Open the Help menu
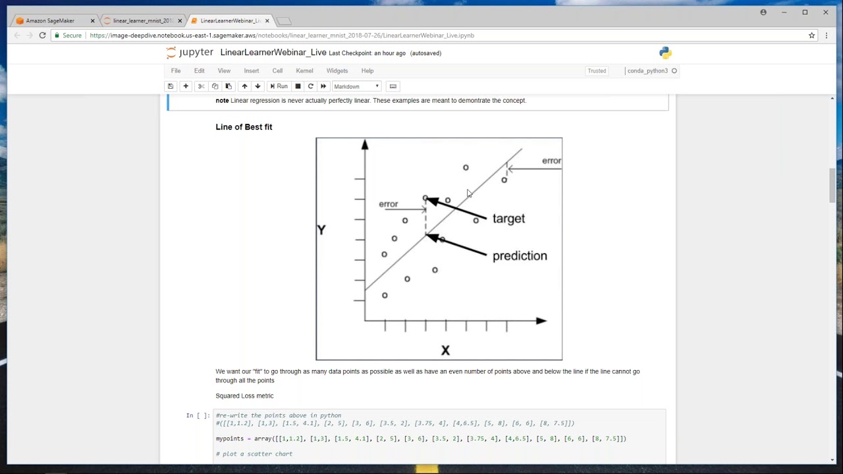The height and width of the screenshot is (474, 843). [367, 70]
